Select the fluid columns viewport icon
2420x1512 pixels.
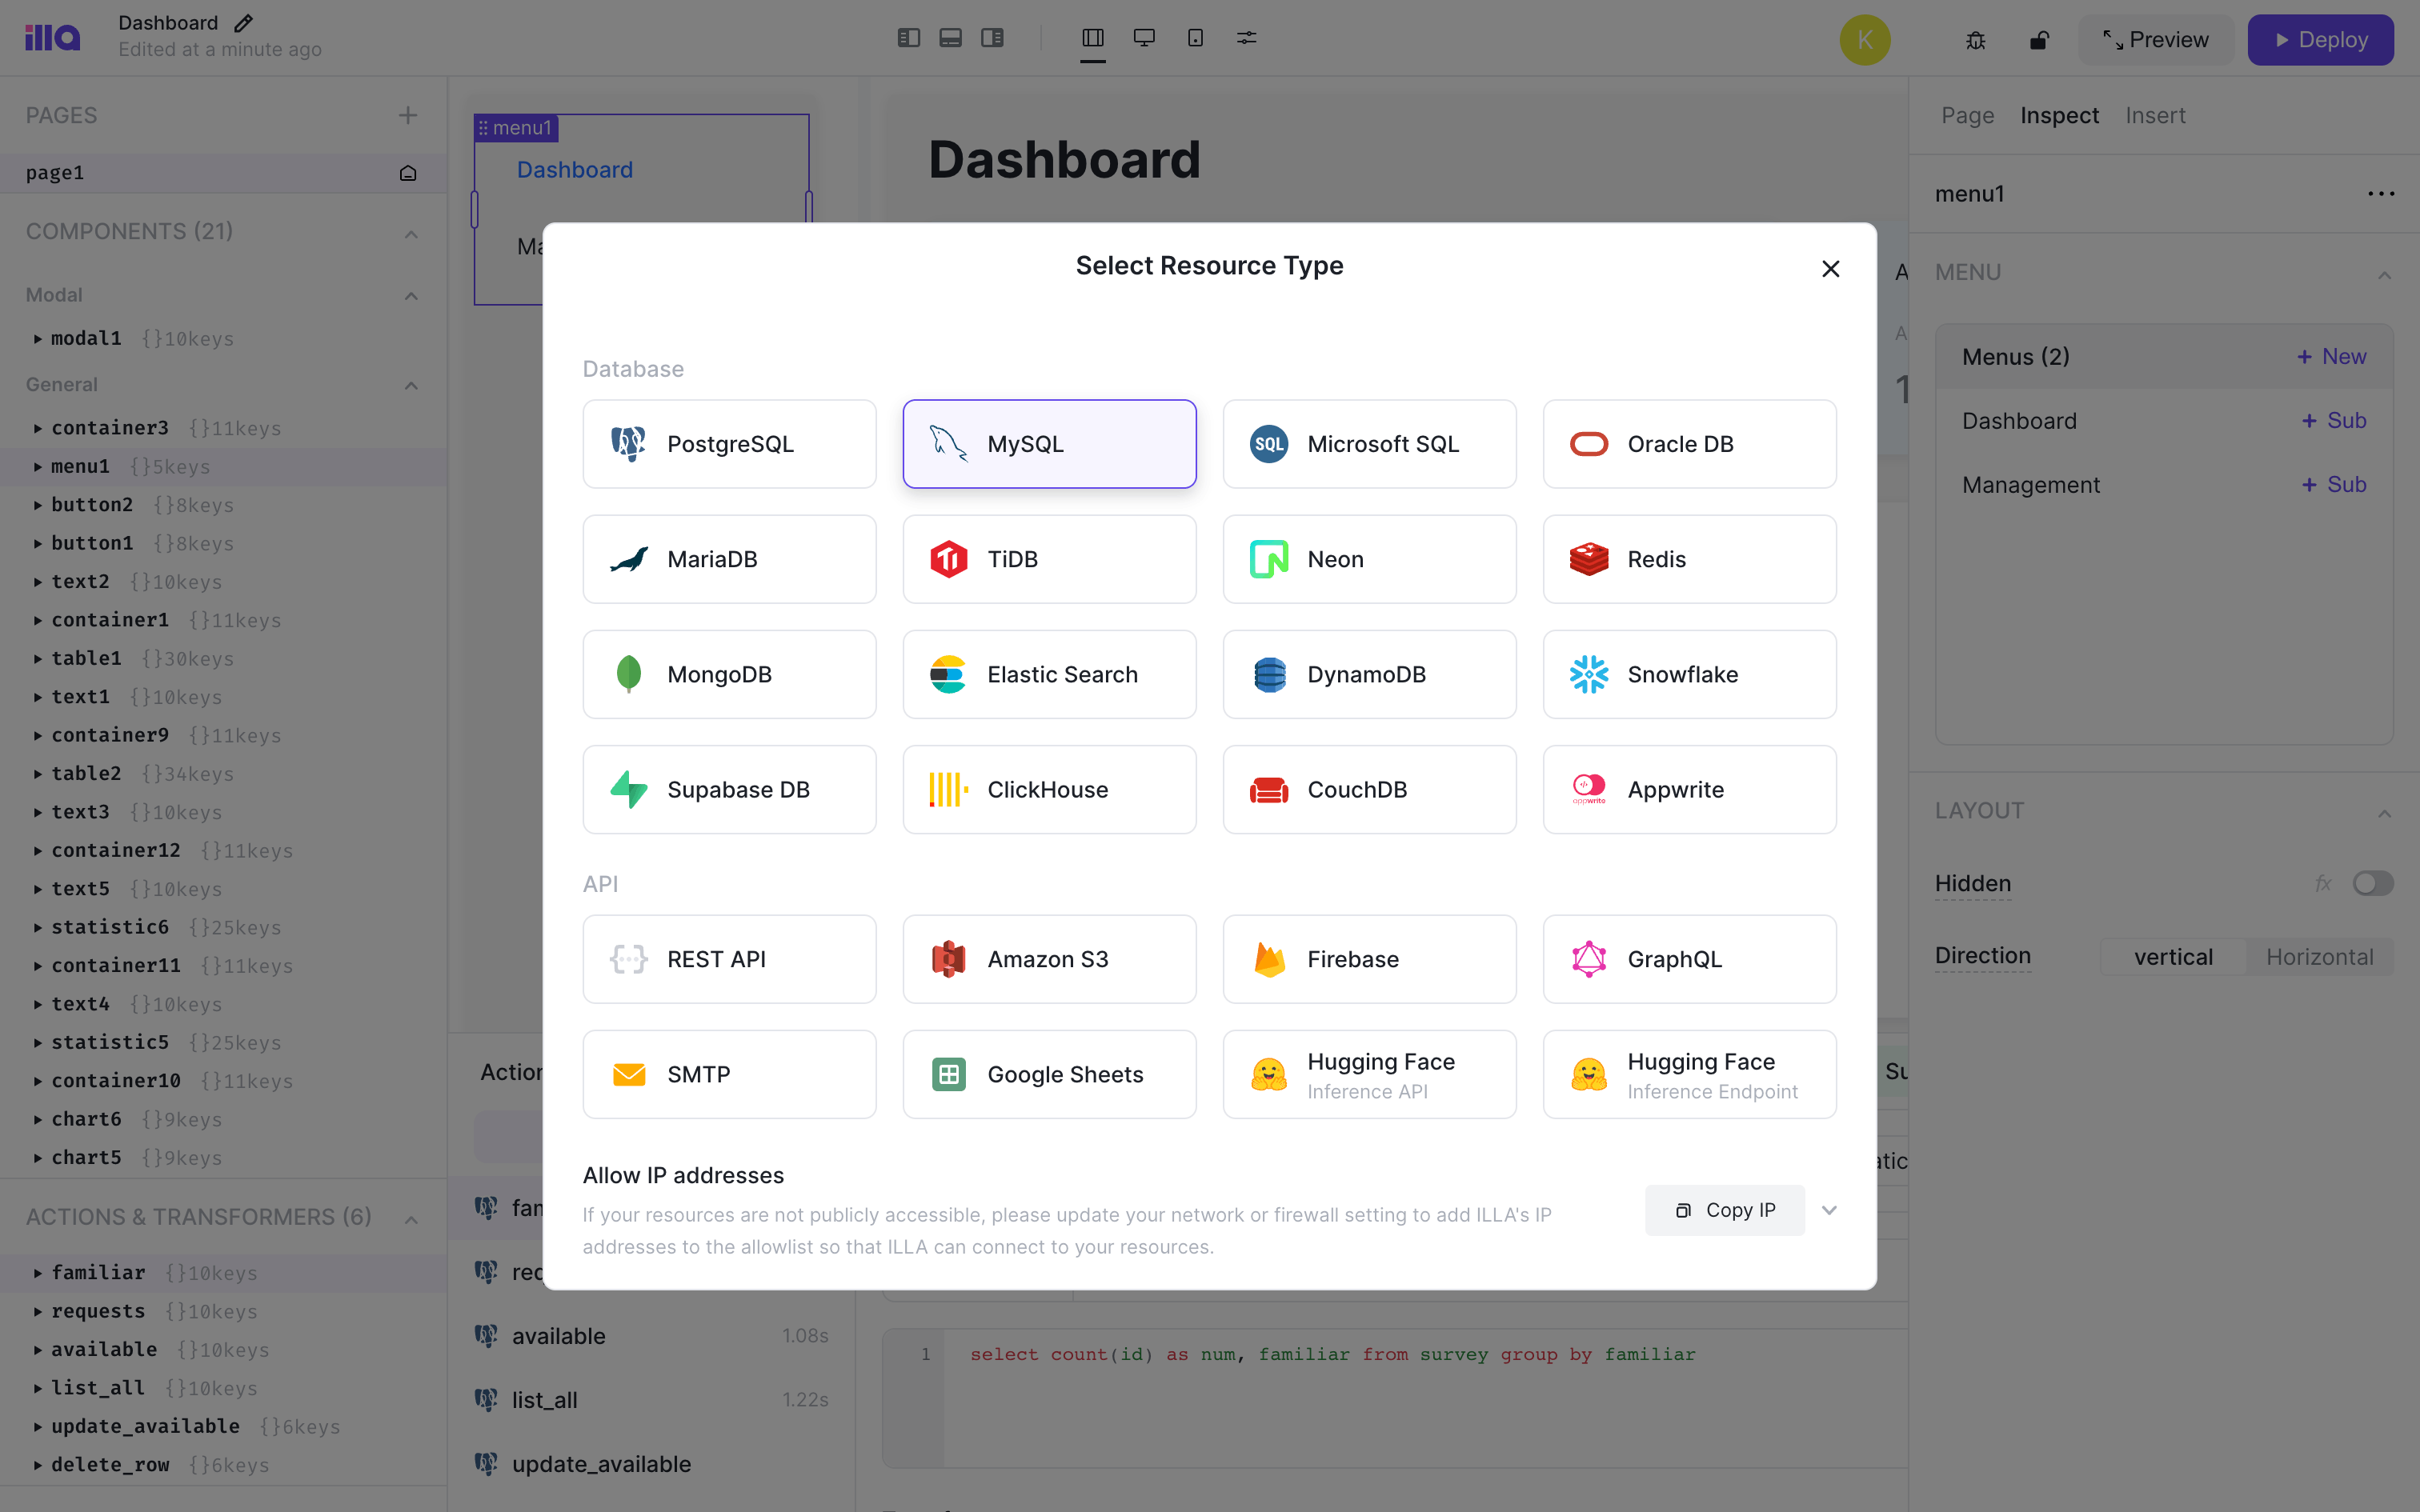pyautogui.click(x=1093, y=38)
